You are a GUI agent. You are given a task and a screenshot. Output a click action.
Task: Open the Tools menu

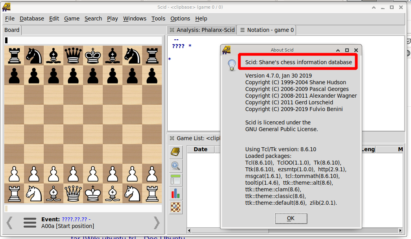pos(158,19)
